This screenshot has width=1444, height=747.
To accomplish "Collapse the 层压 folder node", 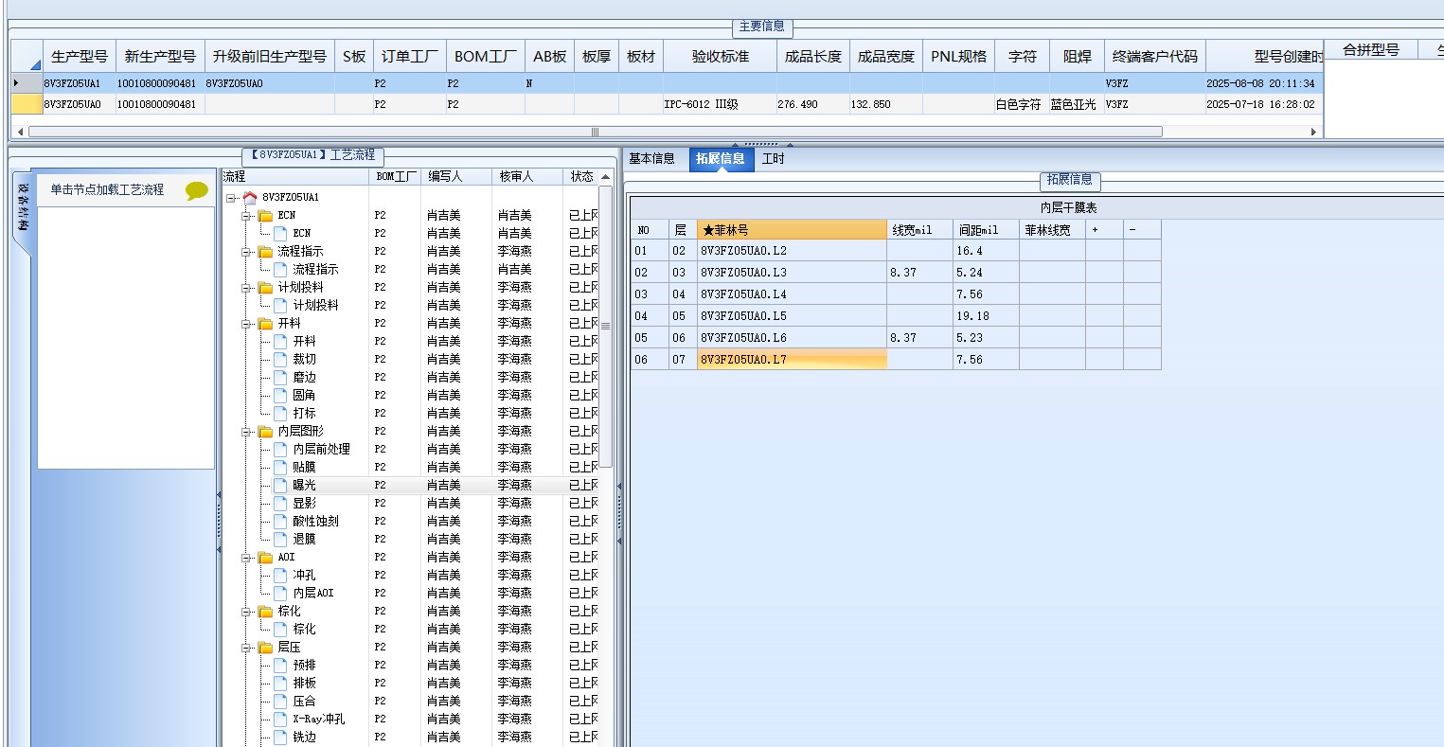I will (246, 648).
